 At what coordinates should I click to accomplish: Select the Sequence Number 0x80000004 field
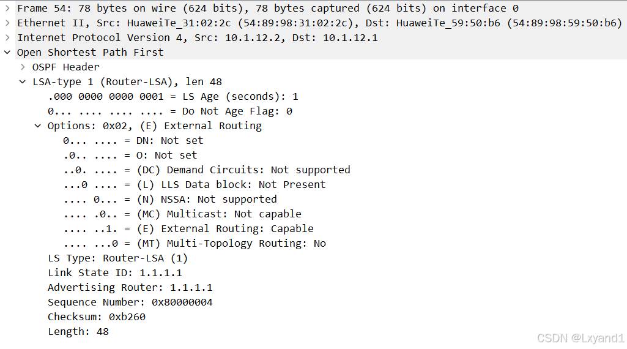click(130, 302)
